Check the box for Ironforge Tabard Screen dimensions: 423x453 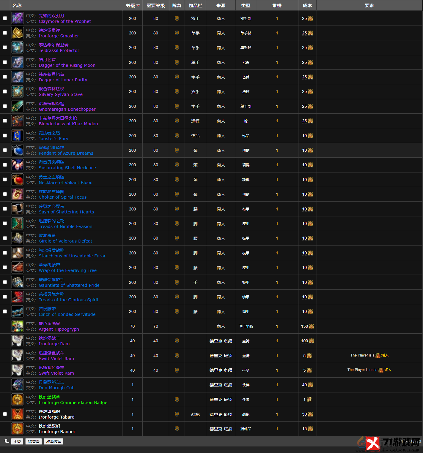coord(5,414)
